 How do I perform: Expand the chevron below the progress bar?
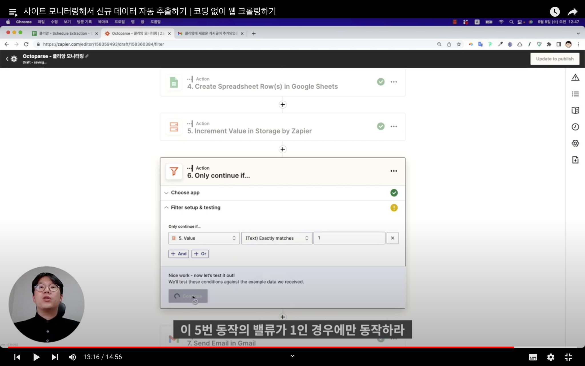[292, 356]
